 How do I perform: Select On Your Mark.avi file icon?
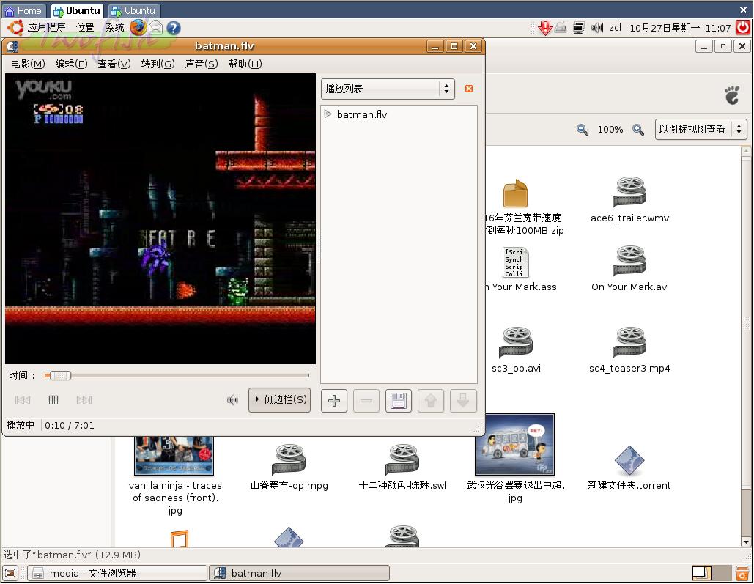point(629,261)
